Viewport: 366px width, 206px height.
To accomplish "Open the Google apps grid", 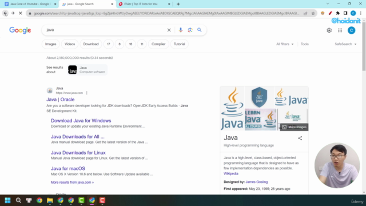I will click(x=340, y=30).
